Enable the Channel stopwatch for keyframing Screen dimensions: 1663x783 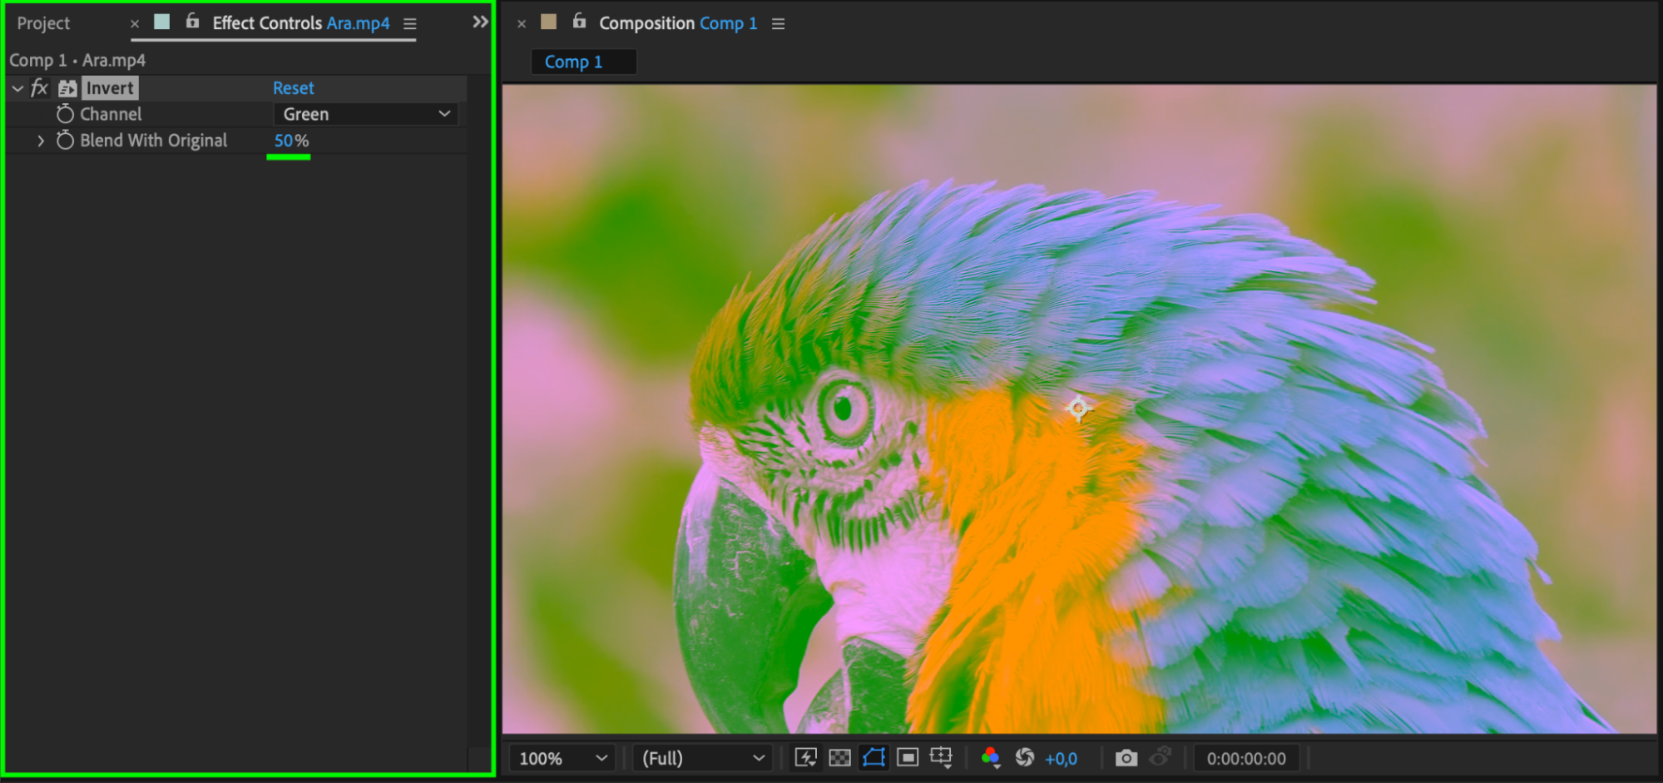point(65,114)
